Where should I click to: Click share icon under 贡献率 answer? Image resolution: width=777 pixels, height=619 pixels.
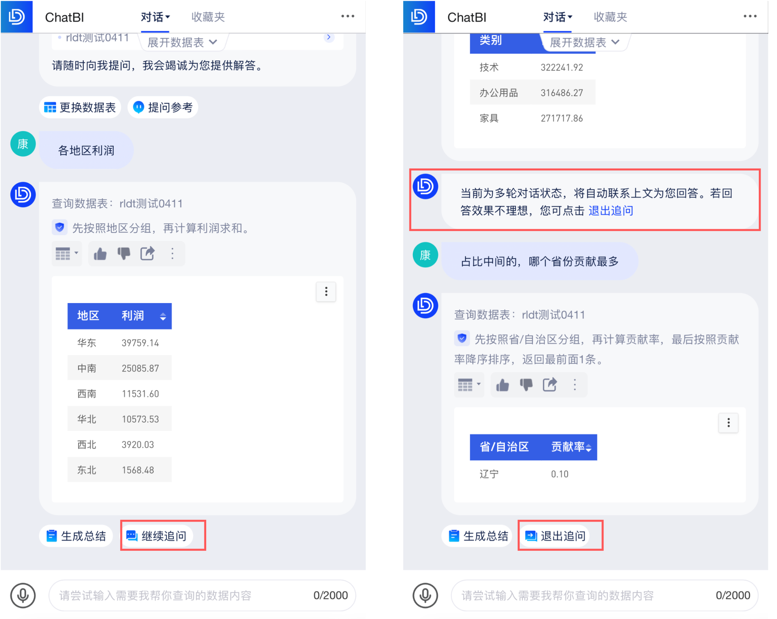(x=550, y=385)
